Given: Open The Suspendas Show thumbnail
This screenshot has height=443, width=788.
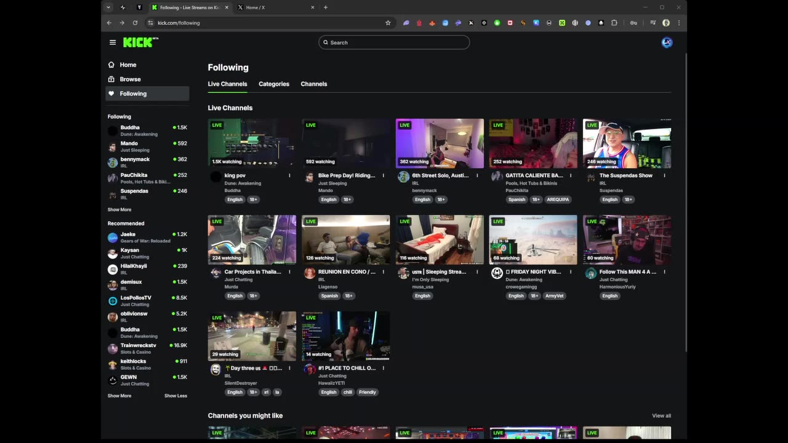Looking at the screenshot, I should [627, 143].
